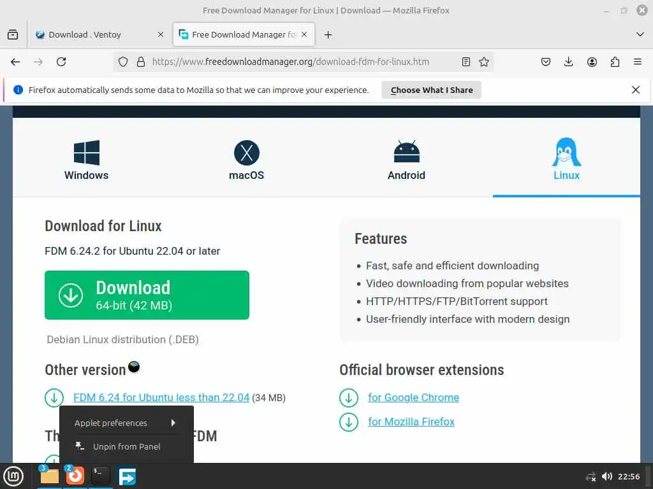Click download icon beside Mozilla Firefox link
This screenshot has height=489, width=653.
pyautogui.click(x=349, y=422)
